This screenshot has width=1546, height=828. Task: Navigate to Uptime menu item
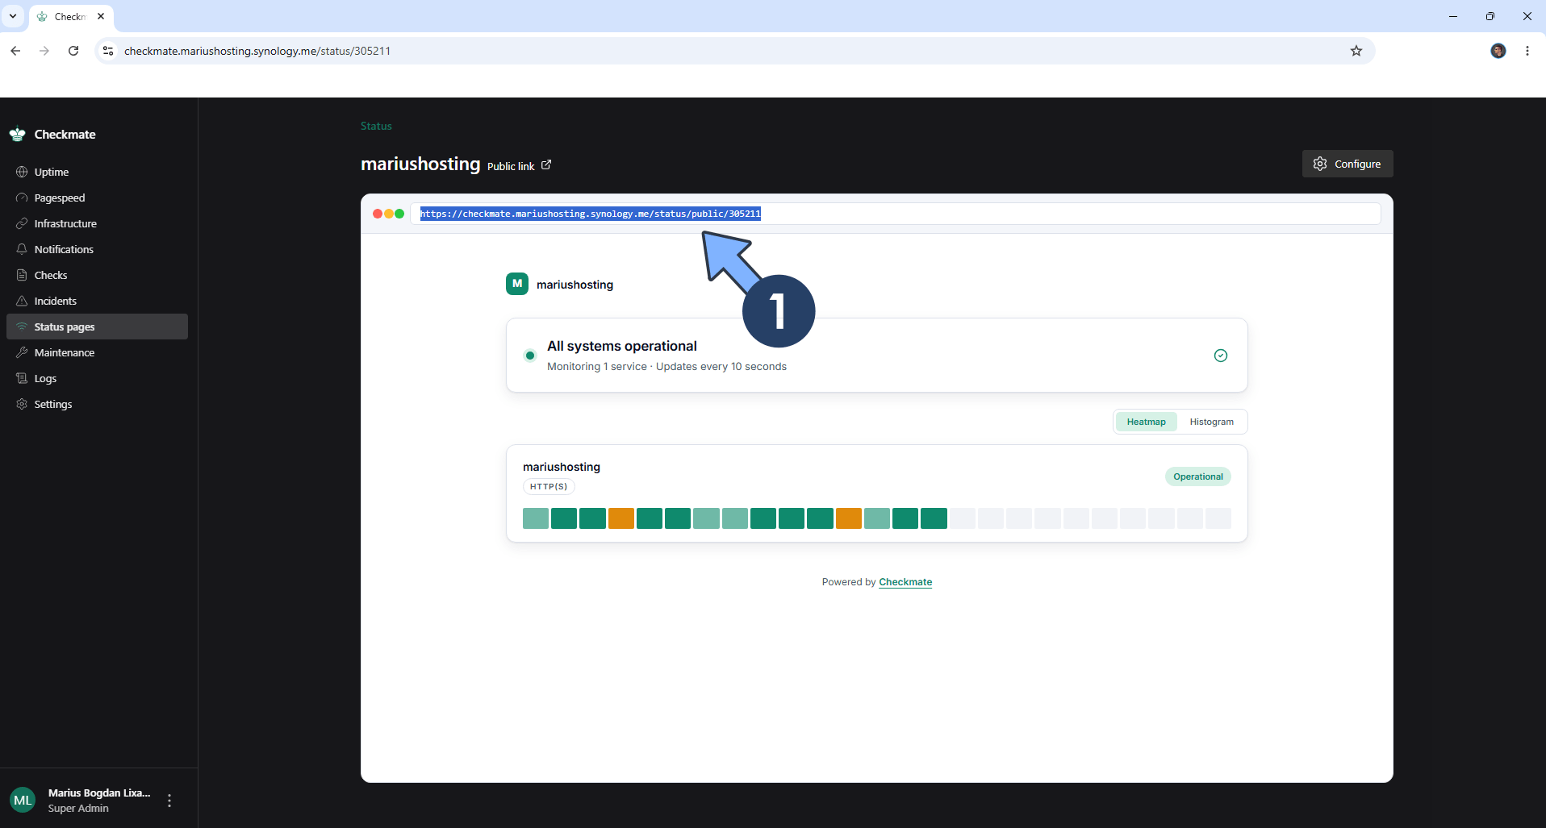(97, 172)
